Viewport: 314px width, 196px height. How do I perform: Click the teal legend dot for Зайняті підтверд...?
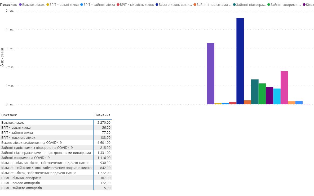[x=235, y=5]
